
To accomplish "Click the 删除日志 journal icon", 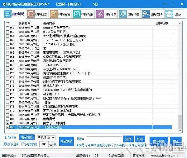I will coord(31,14).
